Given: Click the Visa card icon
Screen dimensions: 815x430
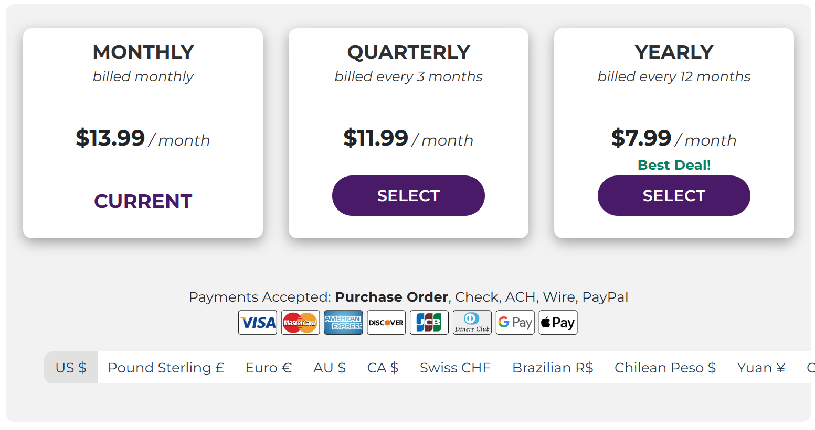Looking at the screenshot, I should click(258, 323).
